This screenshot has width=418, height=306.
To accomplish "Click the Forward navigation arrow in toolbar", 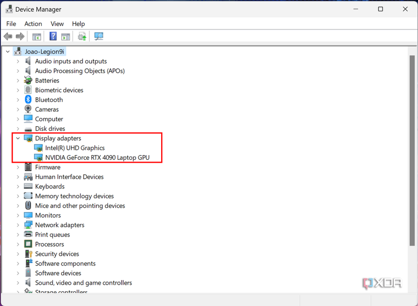I will [x=19, y=36].
